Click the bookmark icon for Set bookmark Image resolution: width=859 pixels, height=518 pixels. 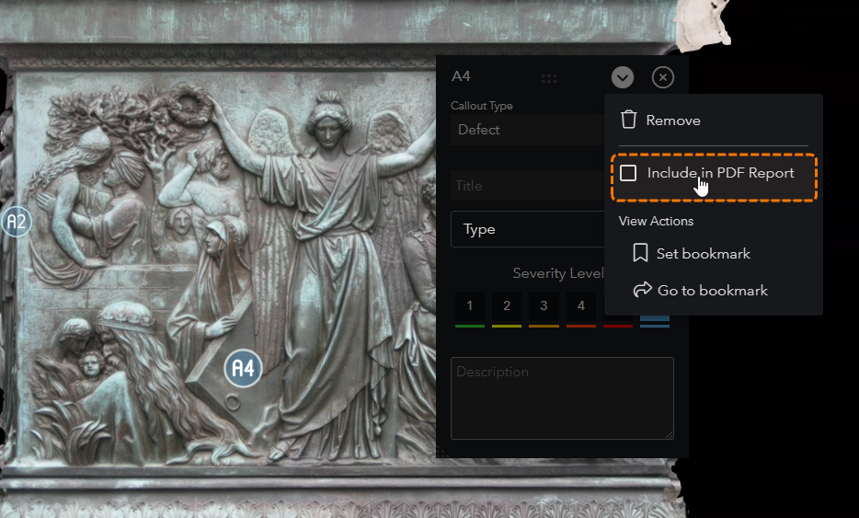640,253
